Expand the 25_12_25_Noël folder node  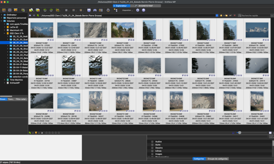click(8, 37)
